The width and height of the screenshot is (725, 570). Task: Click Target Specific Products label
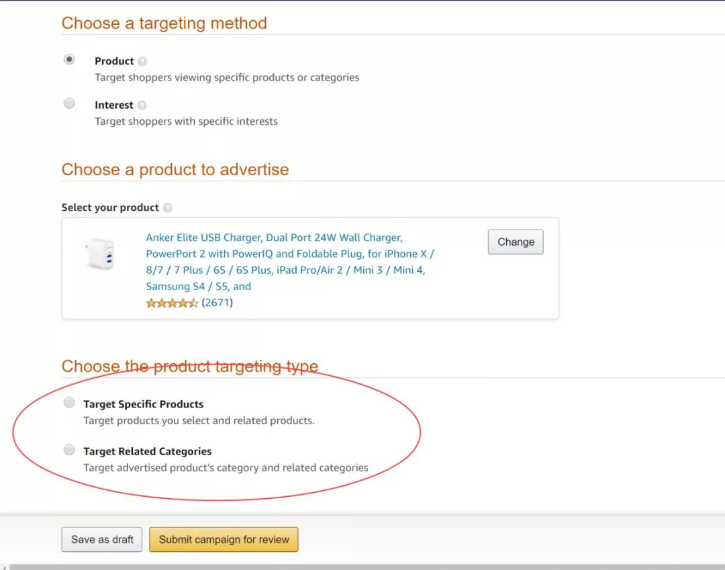(144, 404)
